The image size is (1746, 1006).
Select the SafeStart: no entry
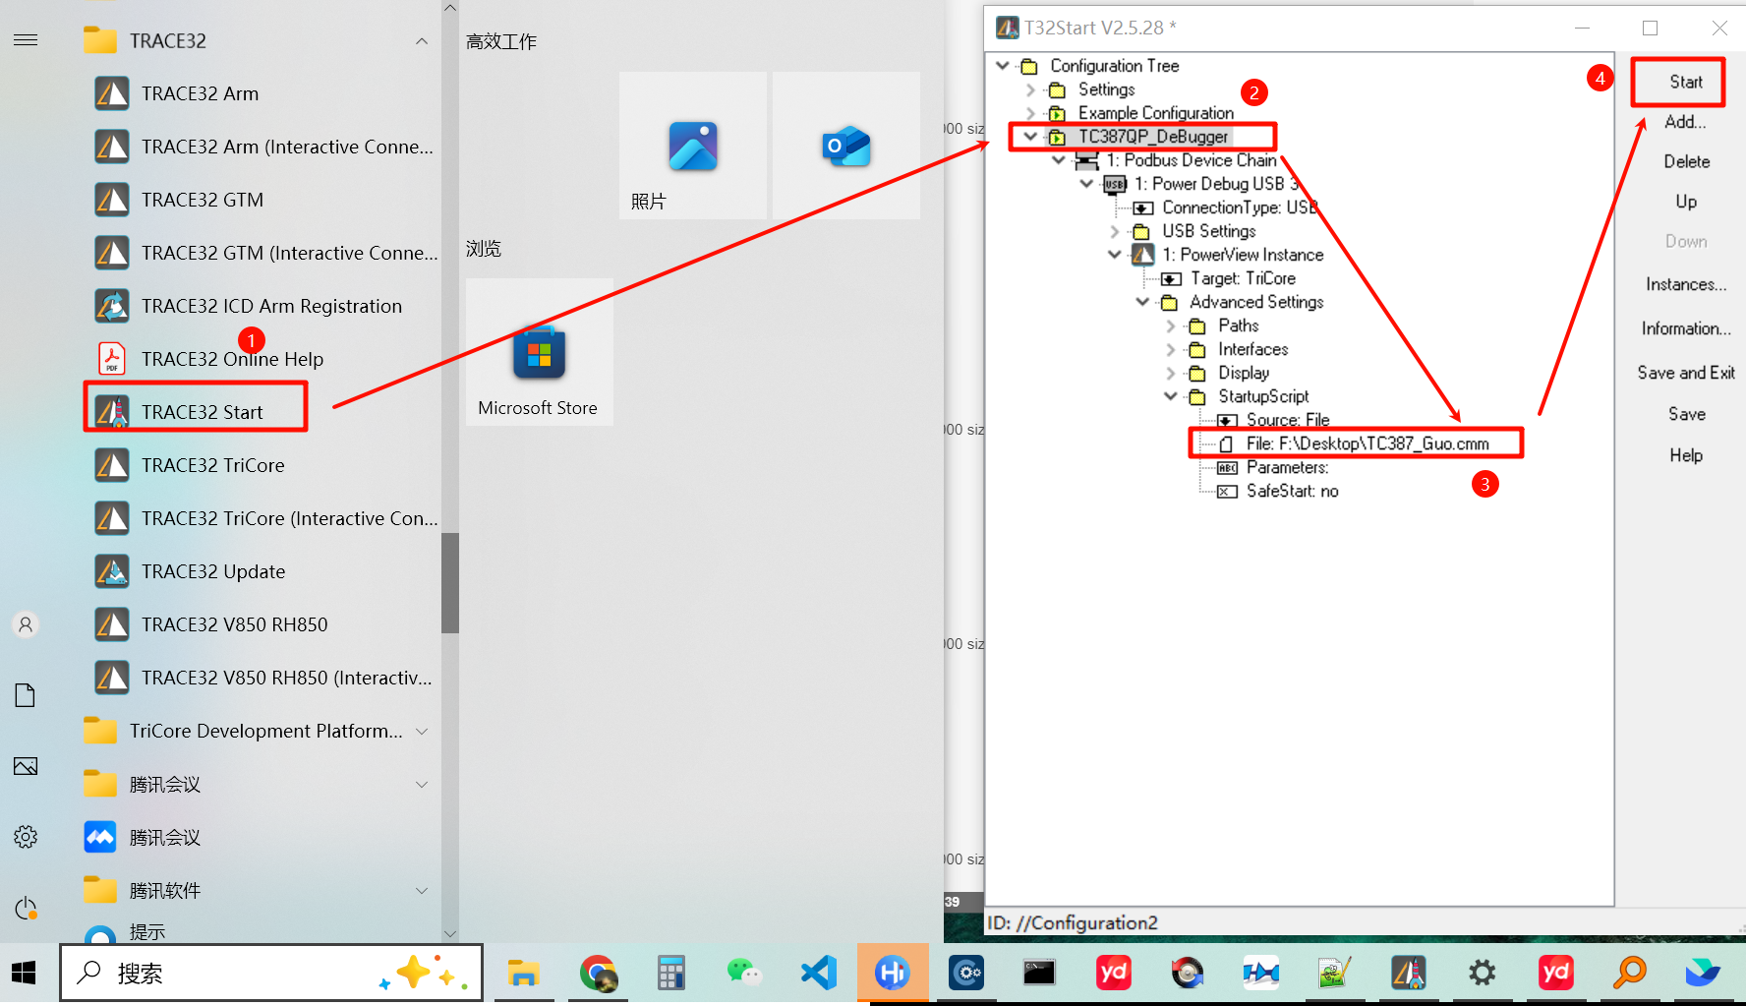click(1292, 491)
